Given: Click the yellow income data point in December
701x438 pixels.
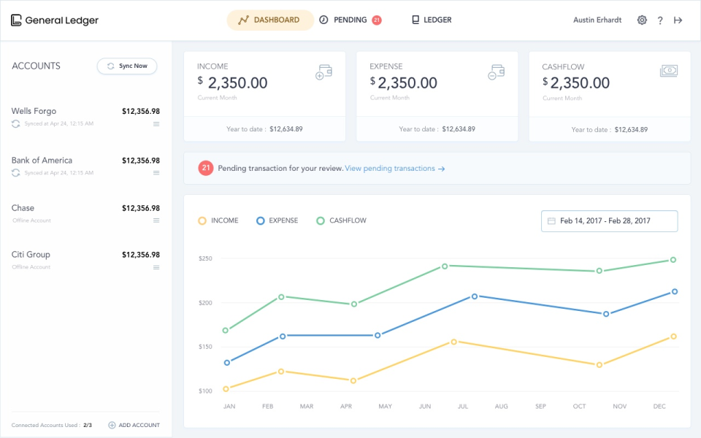Looking at the screenshot, I should 673,337.
